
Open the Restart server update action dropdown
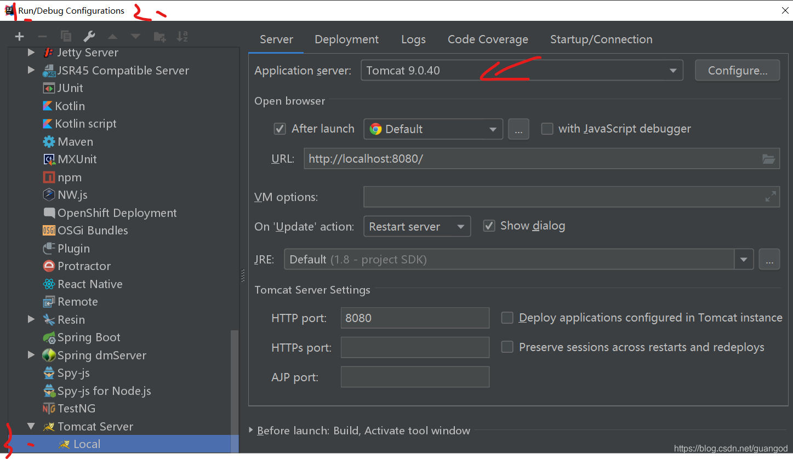point(417,227)
